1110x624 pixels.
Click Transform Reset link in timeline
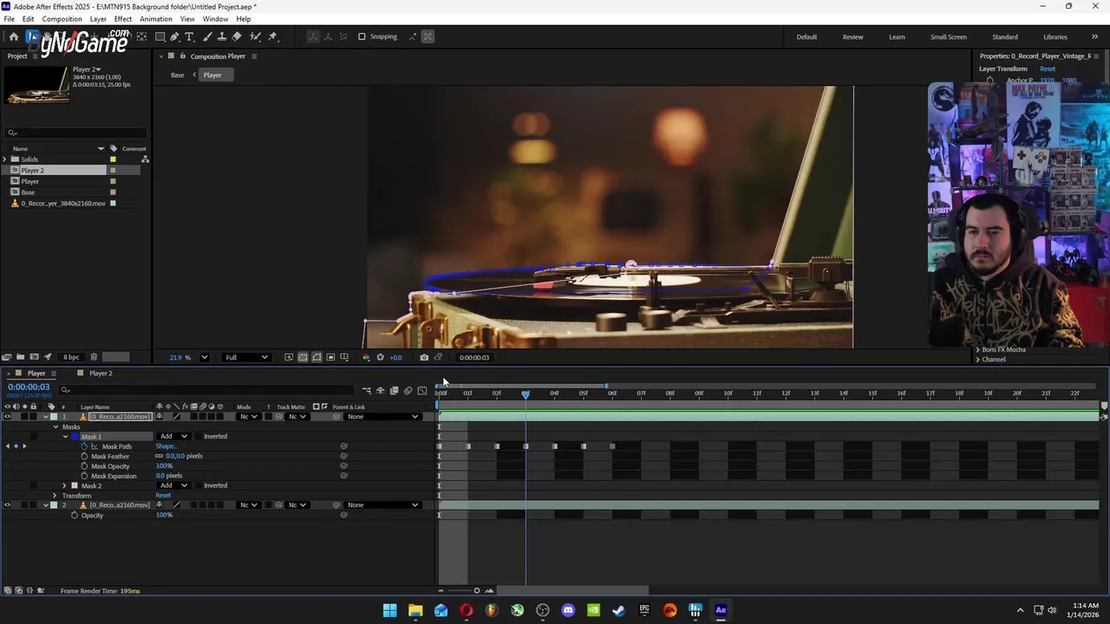[163, 496]
